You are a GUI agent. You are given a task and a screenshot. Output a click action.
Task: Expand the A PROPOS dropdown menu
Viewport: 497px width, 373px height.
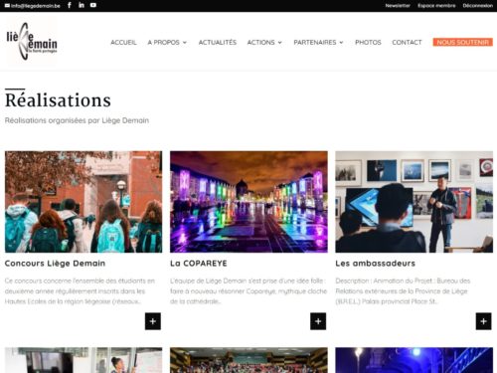[x=167, y=43]
